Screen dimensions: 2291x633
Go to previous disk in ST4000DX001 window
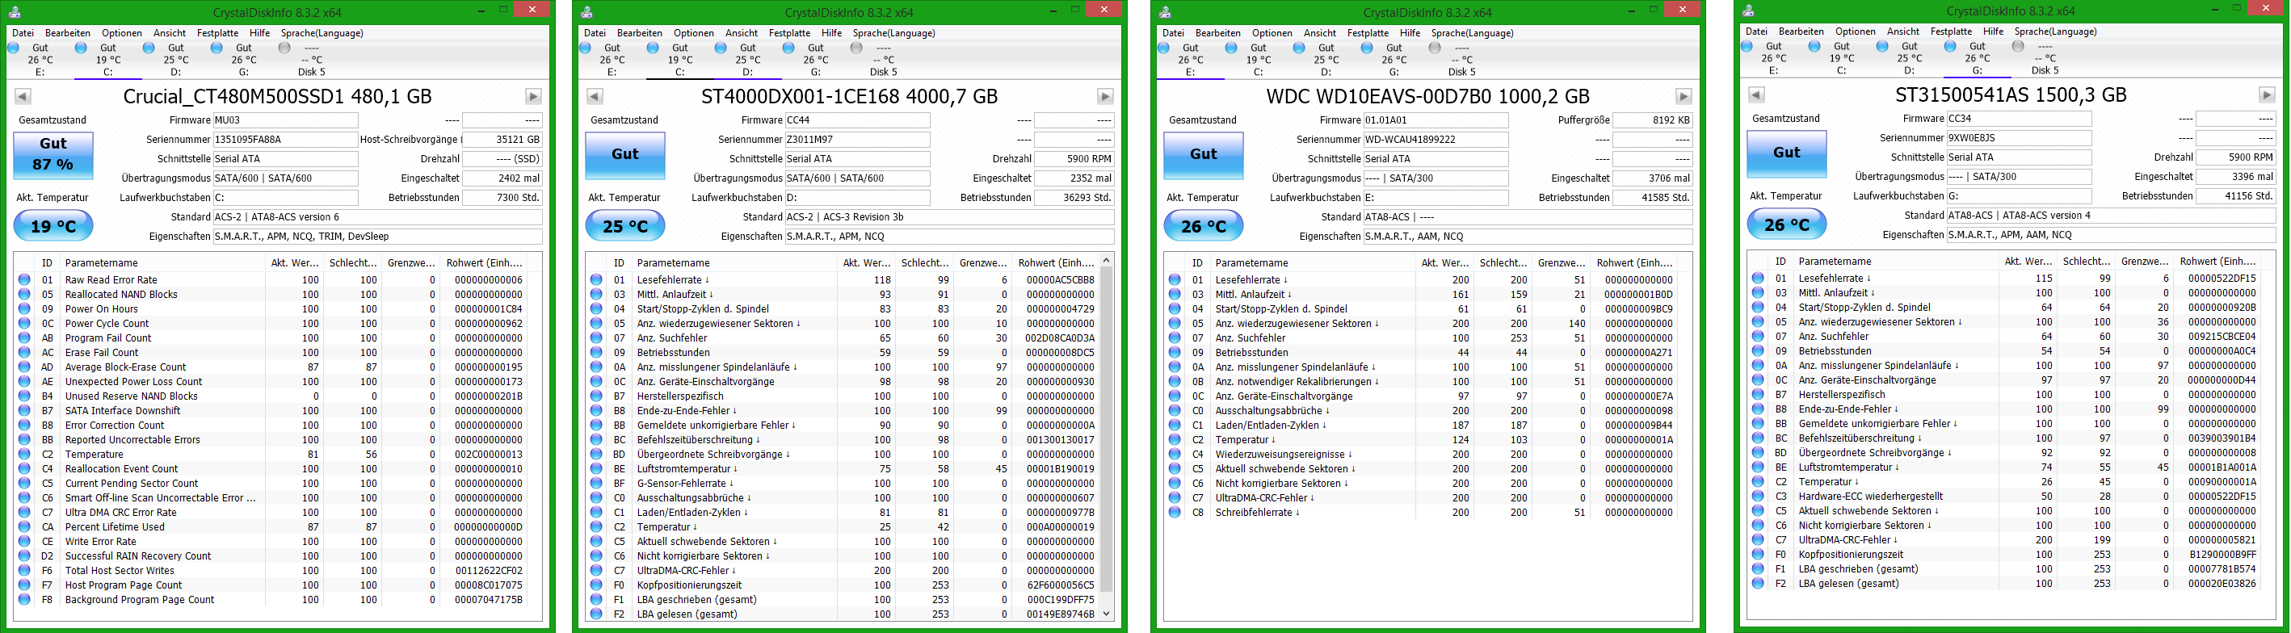[x=595, y=96]
